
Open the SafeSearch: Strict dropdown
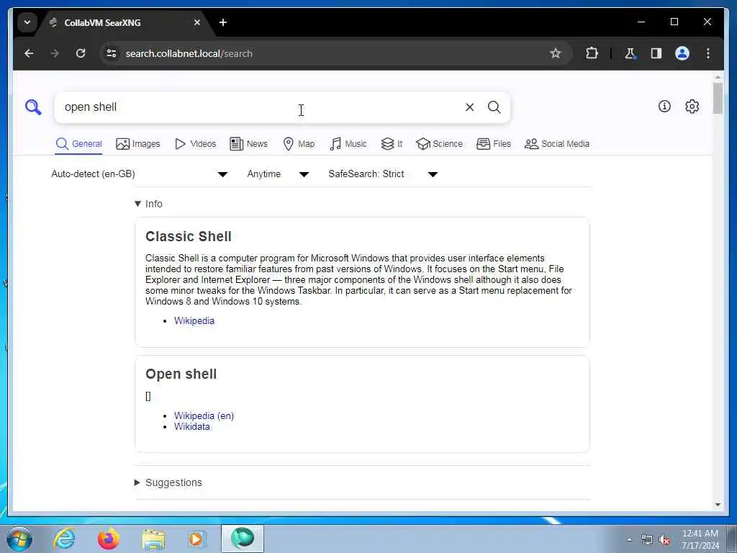tap(383, 174)
